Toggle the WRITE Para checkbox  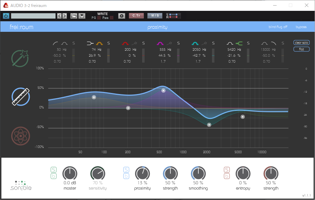coord(112,18)
